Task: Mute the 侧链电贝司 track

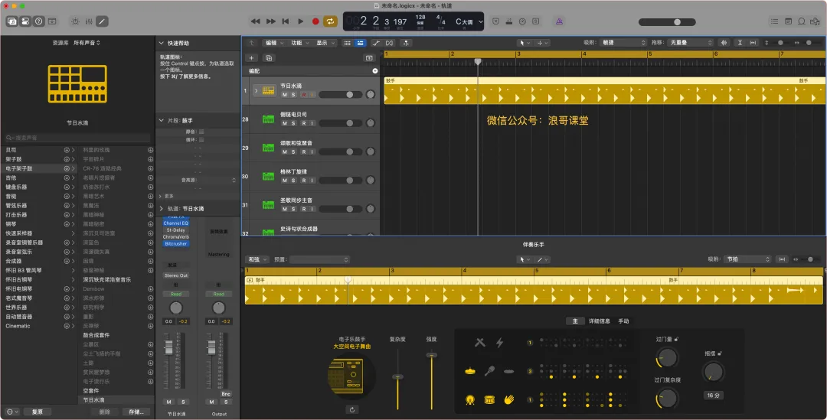Action: pos(285,123)
